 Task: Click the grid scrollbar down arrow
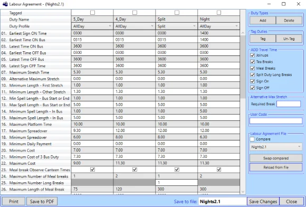(243, 192)
